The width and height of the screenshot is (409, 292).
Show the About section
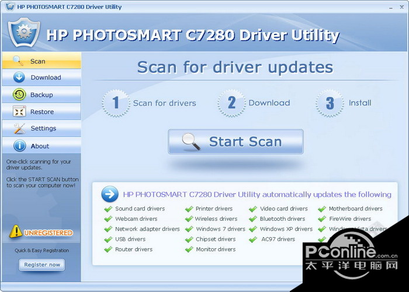pyautogui.click(x=41, y=146)
